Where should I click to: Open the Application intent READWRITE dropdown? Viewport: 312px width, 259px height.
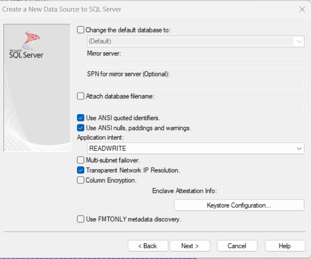pos(299,148)
